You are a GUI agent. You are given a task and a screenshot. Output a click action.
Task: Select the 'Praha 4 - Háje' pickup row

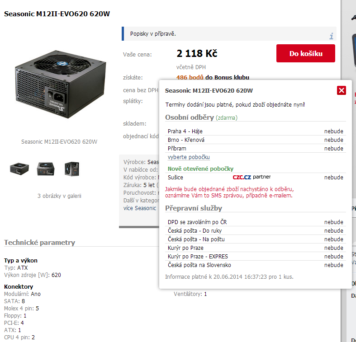256,131
